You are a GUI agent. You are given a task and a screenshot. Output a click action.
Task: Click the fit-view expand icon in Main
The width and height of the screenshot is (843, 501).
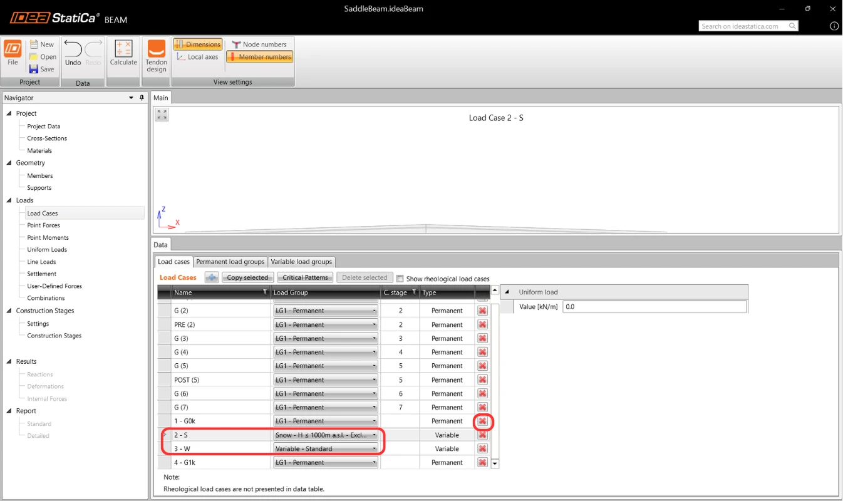(162, 115)
